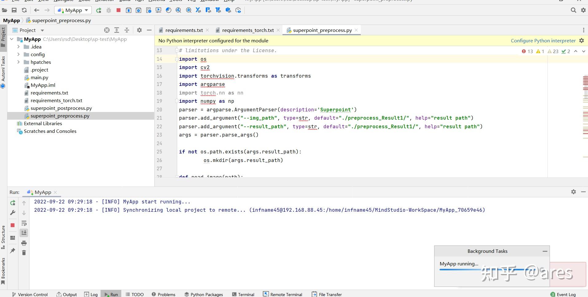Clear console with the trash icon

click(24, 253)
